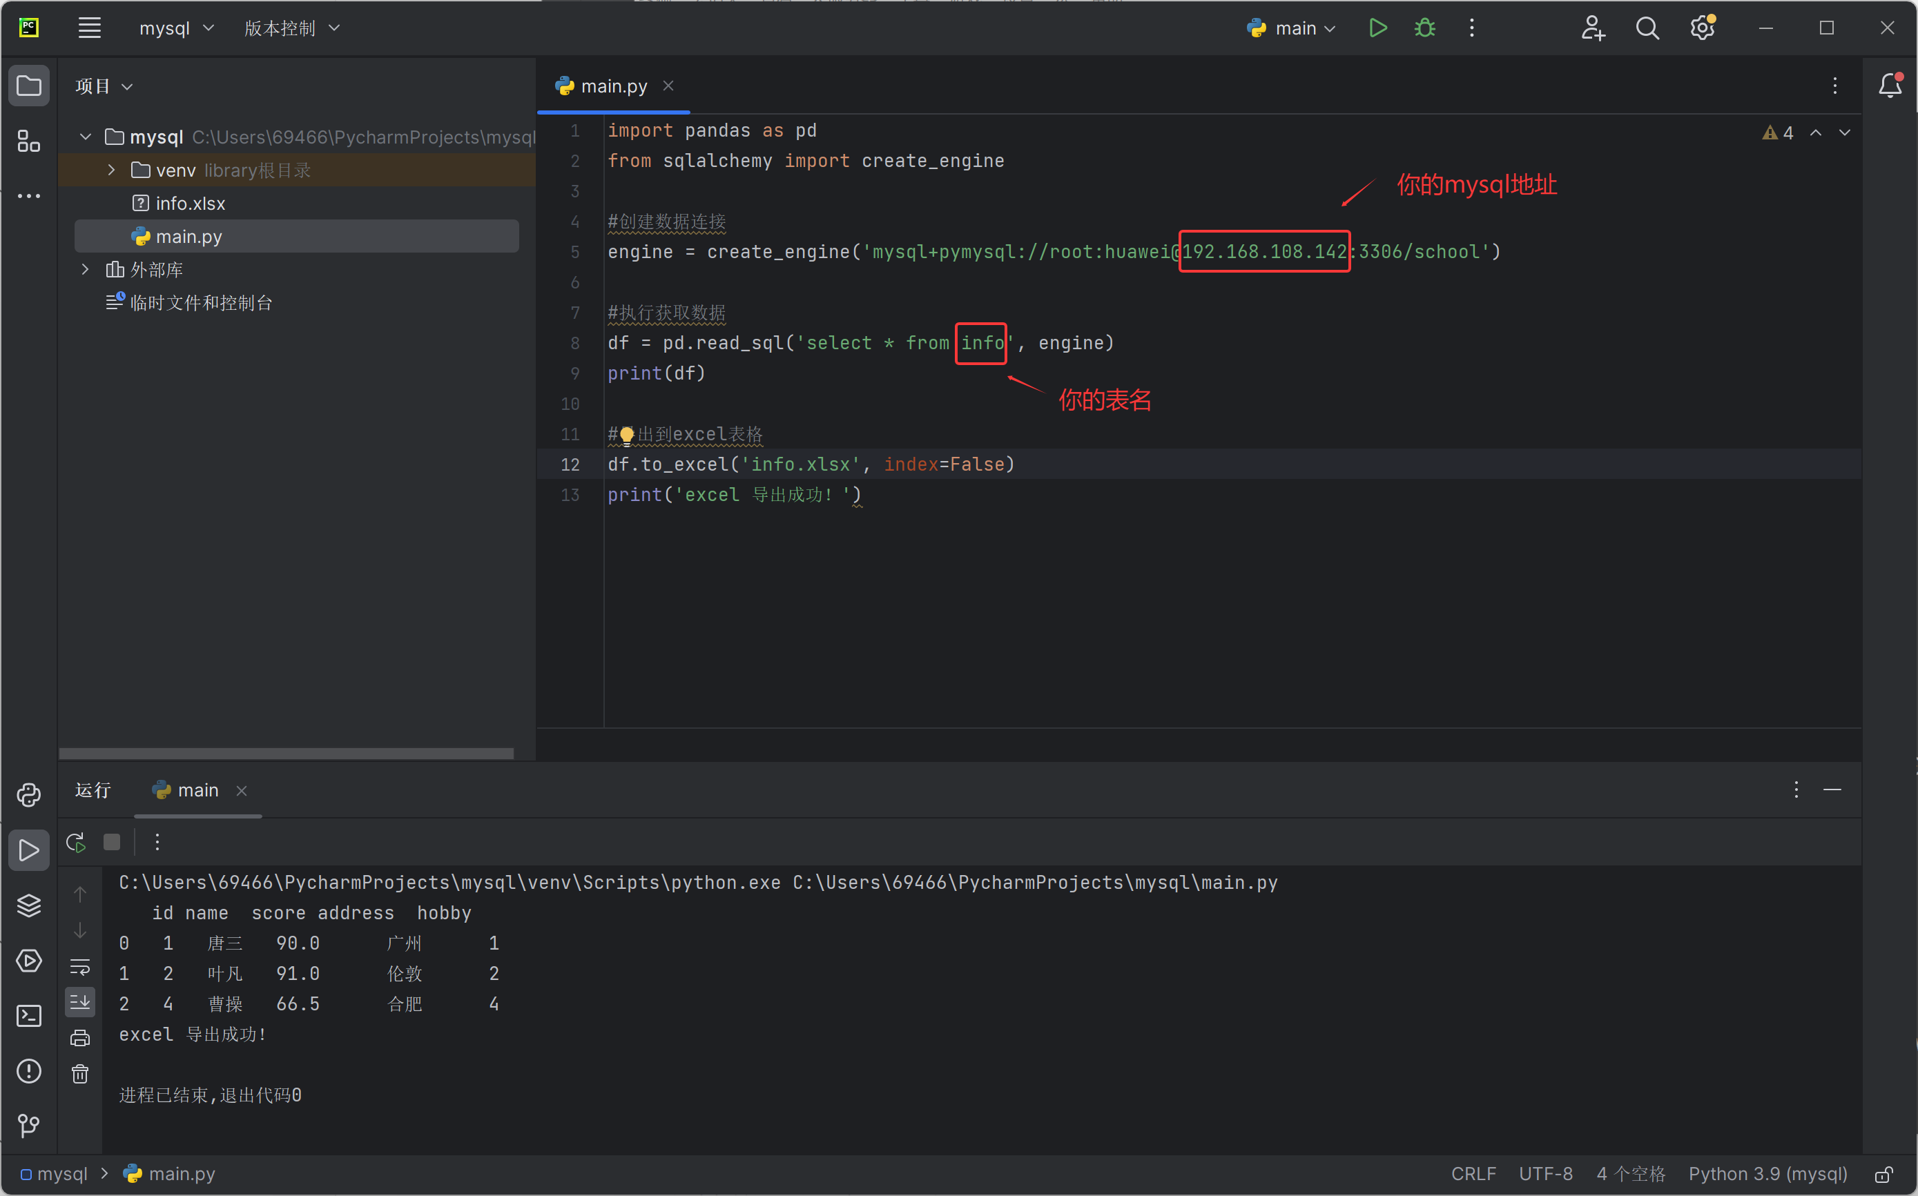1918x1196 pixels.
Task: Open IDE settings gear
Action: coord(1702,28)
